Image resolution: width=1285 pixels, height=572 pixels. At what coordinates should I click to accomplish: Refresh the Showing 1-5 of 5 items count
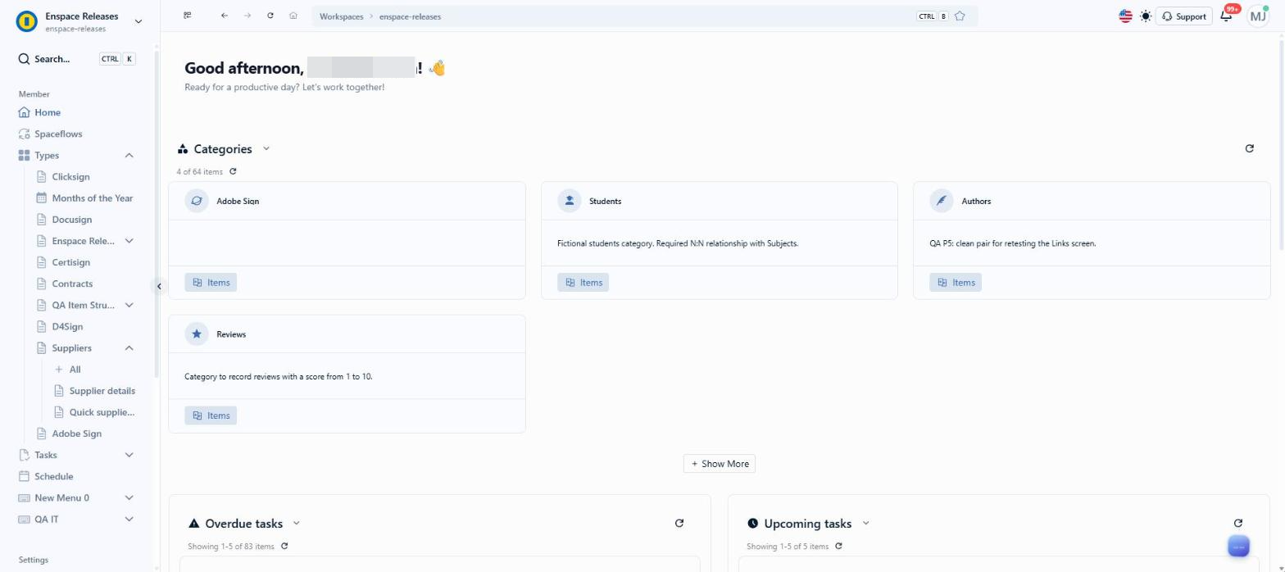pos(838,546)
